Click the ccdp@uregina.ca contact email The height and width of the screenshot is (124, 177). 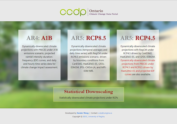105,113
